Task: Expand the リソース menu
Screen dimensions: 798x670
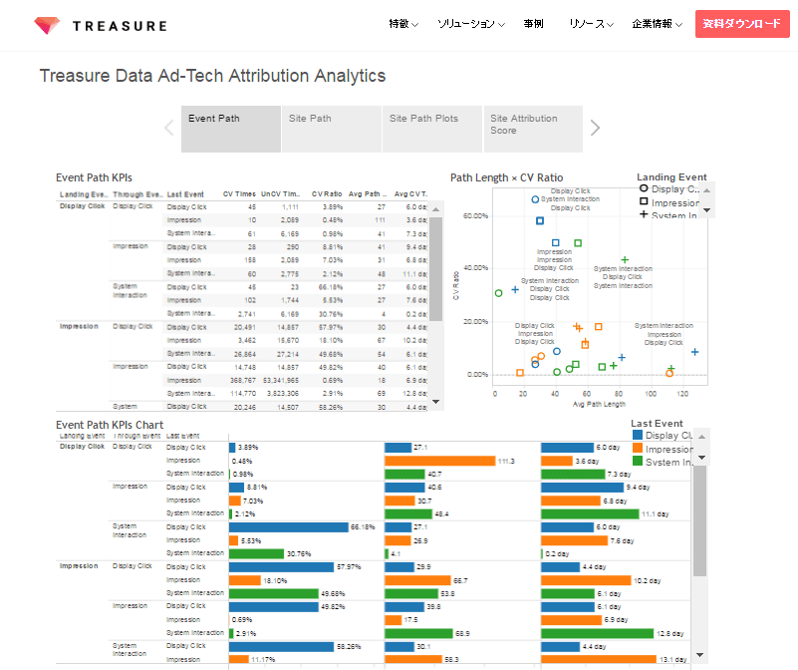Action: coord(592,24)
